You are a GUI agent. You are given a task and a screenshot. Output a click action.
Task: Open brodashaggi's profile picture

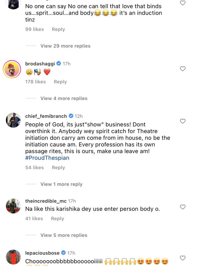pos(12,69)
